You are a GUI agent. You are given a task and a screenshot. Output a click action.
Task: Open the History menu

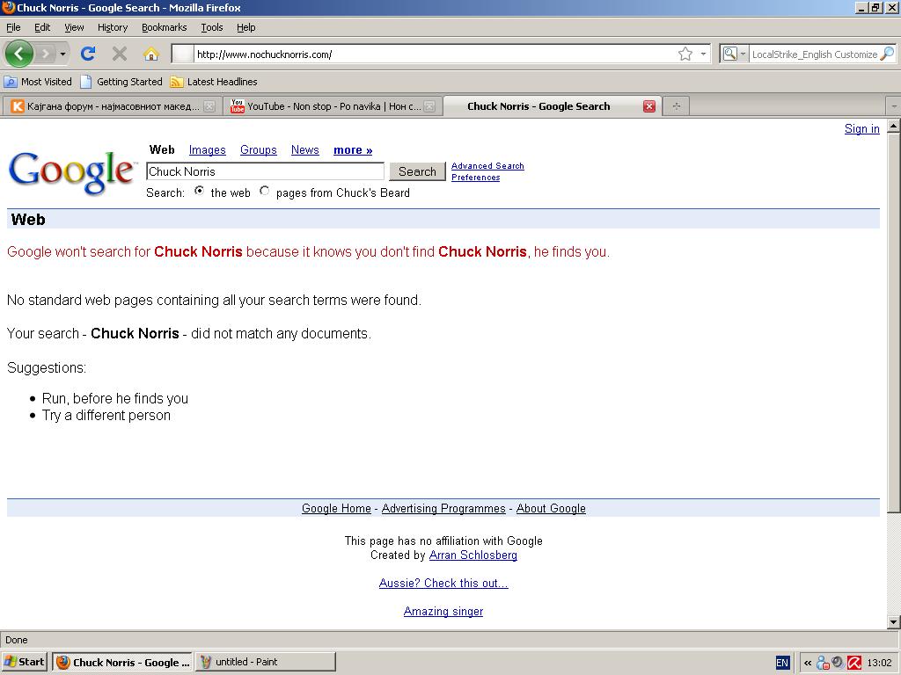point(113,27)
